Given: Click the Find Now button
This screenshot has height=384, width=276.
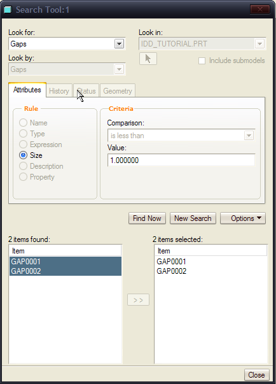Looking at the screenshot, I should pos(147,218).
